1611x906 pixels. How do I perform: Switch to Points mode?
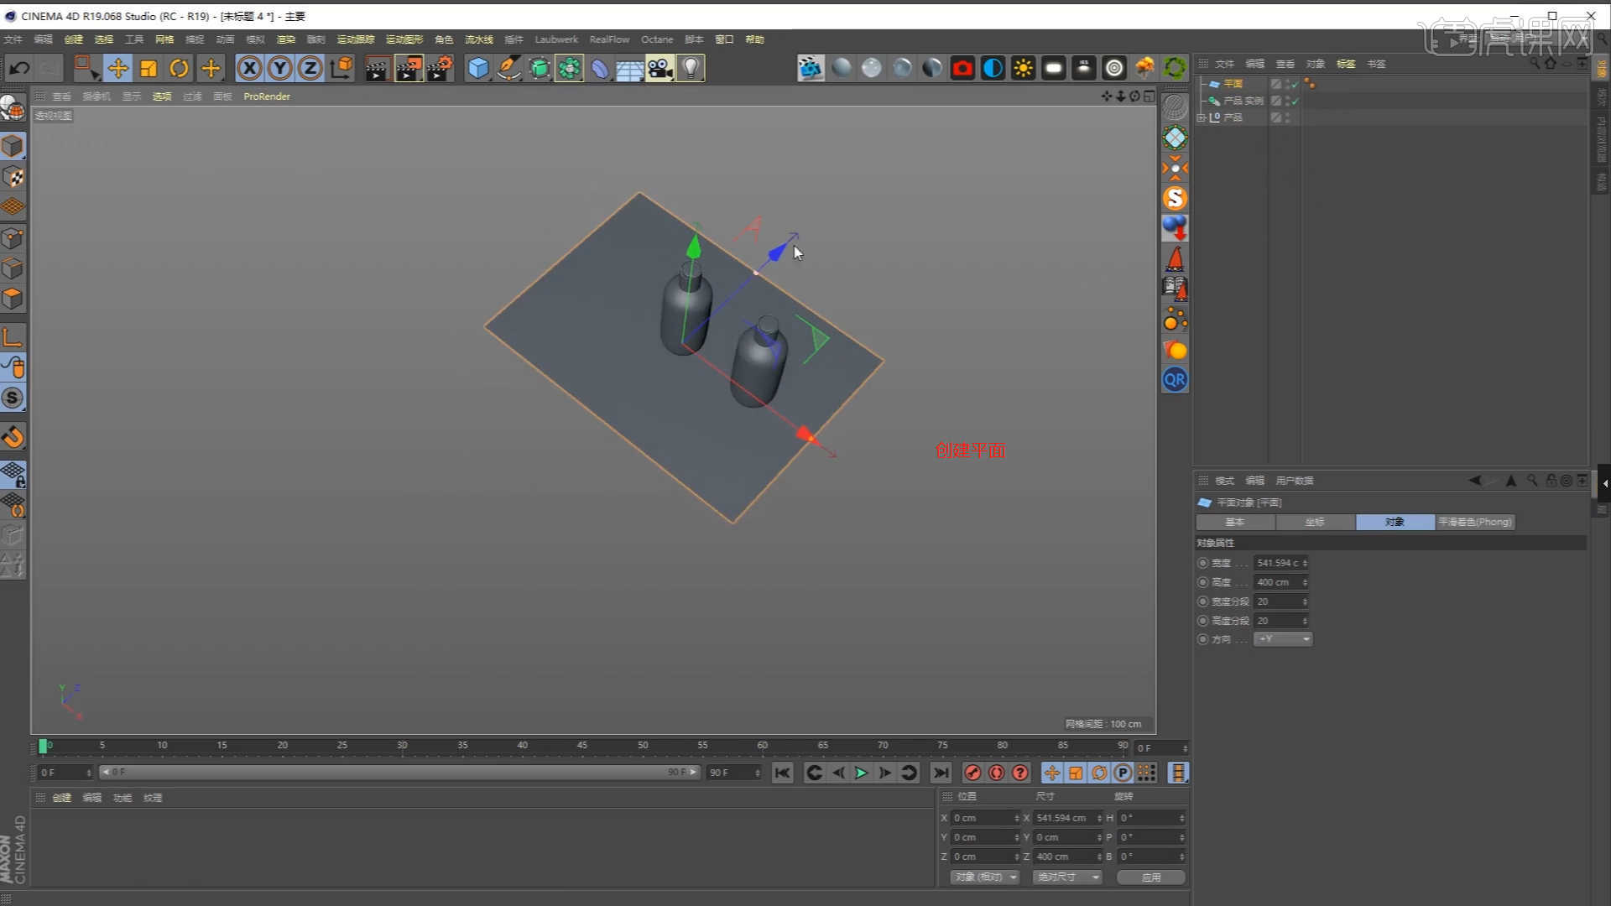point(13,238)
